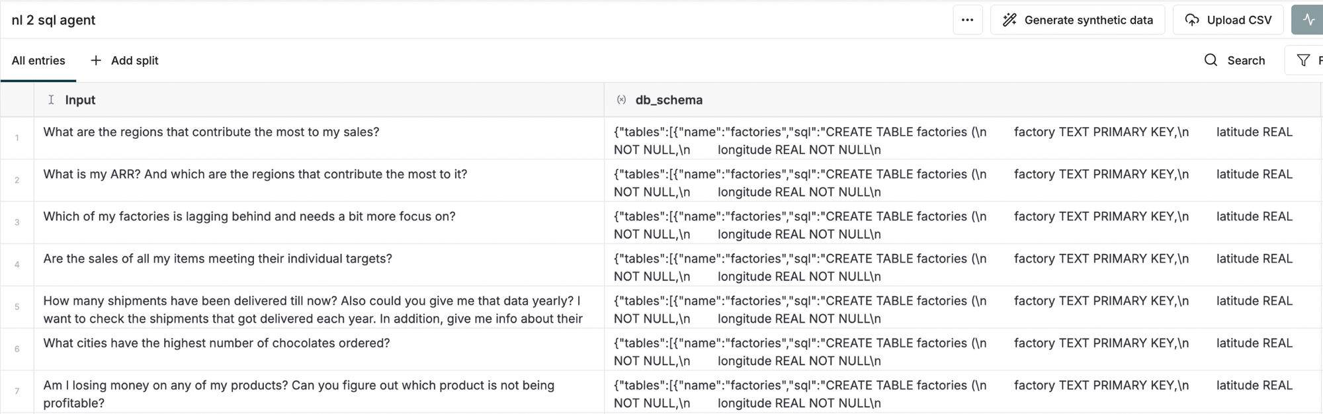Screen dimensions: 1323x414
Task: Open the filter funnel icon
Action: (x=1303, y=60)
